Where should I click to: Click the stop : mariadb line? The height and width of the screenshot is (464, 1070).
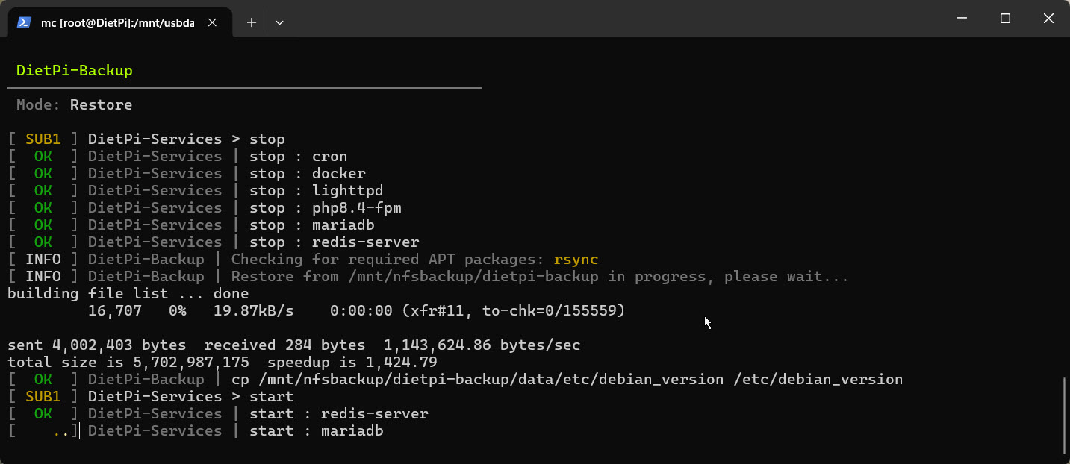(191, 225)
